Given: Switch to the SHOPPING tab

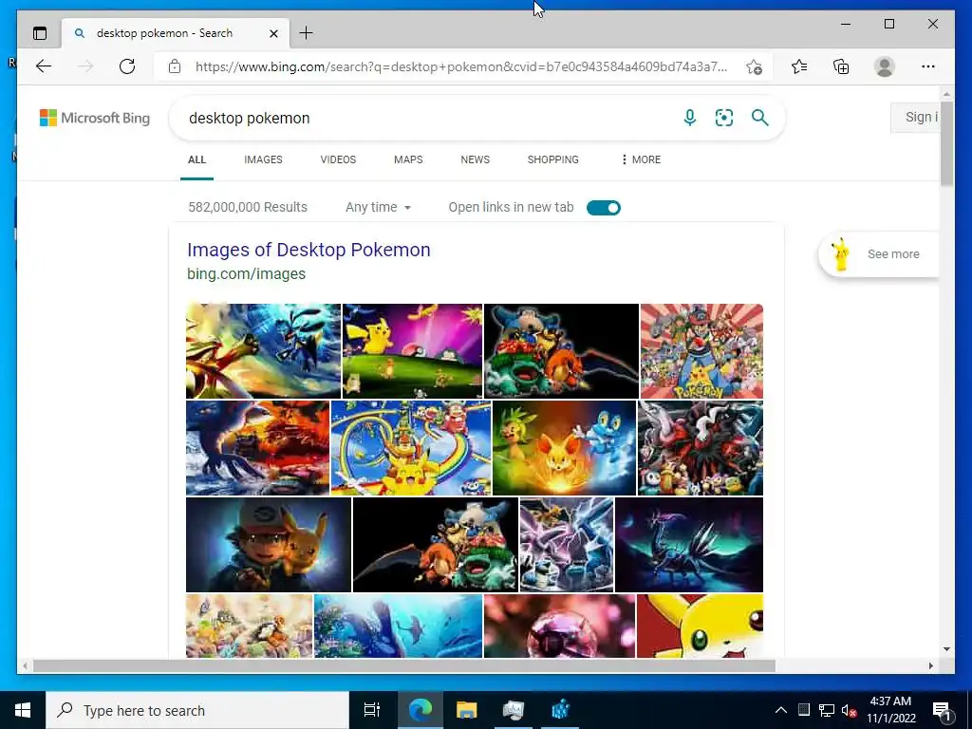Looking at the screenshot, I should tap(553, 159).
